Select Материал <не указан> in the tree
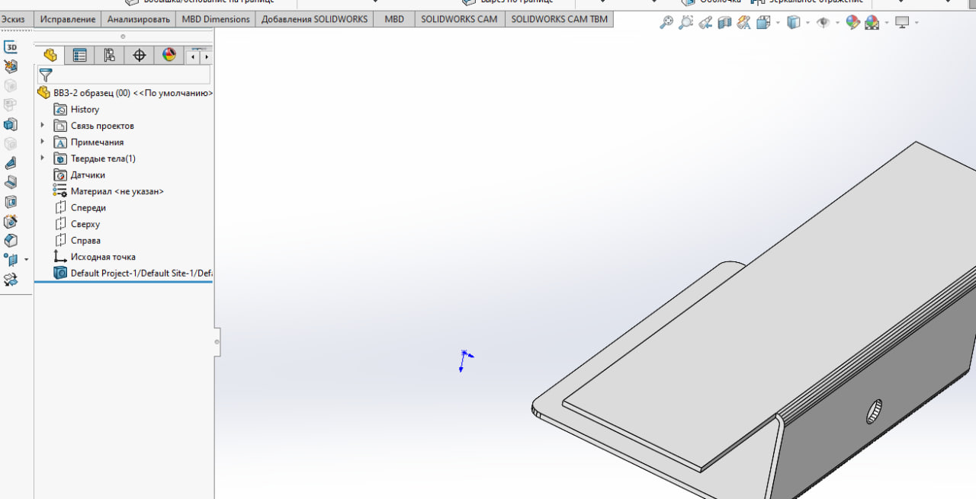The height and width of the screenshot is (499, 976). [x=117, y=191]
